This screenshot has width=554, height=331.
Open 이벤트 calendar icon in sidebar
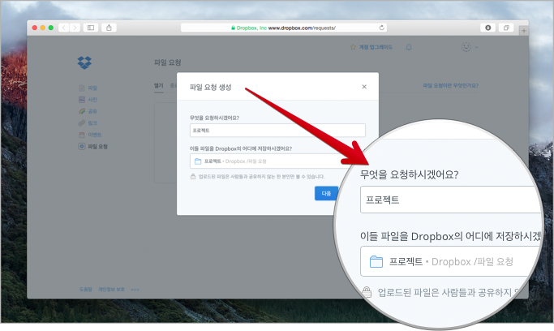(82, 135)
